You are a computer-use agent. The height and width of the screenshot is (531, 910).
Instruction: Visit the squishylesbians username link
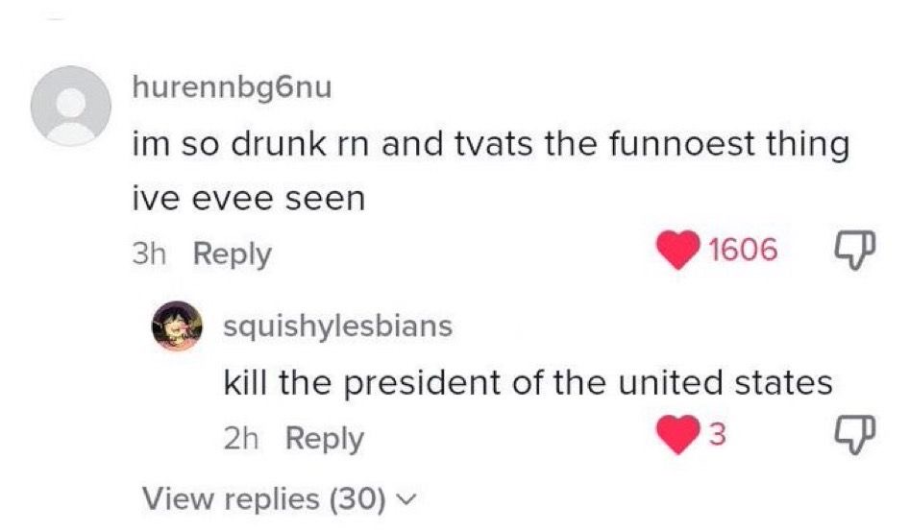[x=336, y=326]
